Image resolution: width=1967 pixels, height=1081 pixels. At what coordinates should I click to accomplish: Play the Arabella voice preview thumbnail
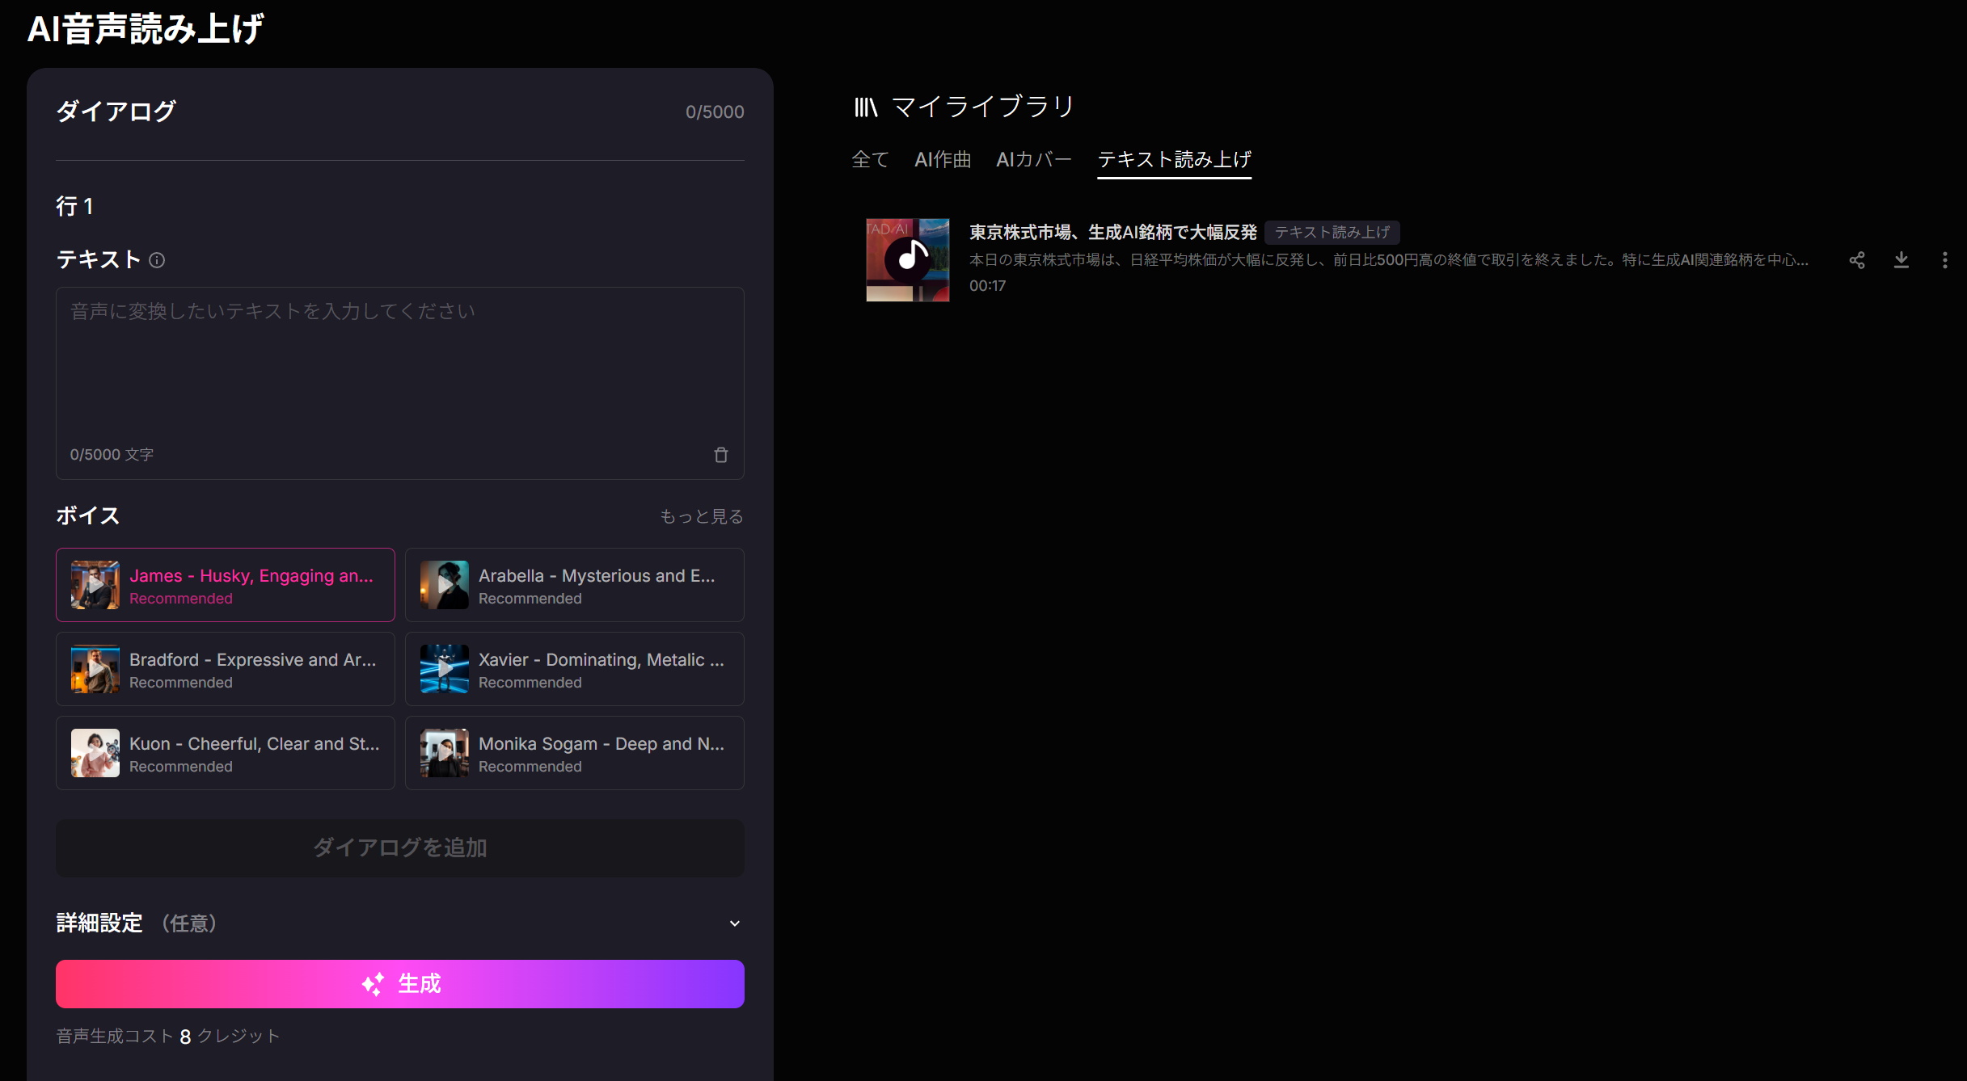[445, 584]
